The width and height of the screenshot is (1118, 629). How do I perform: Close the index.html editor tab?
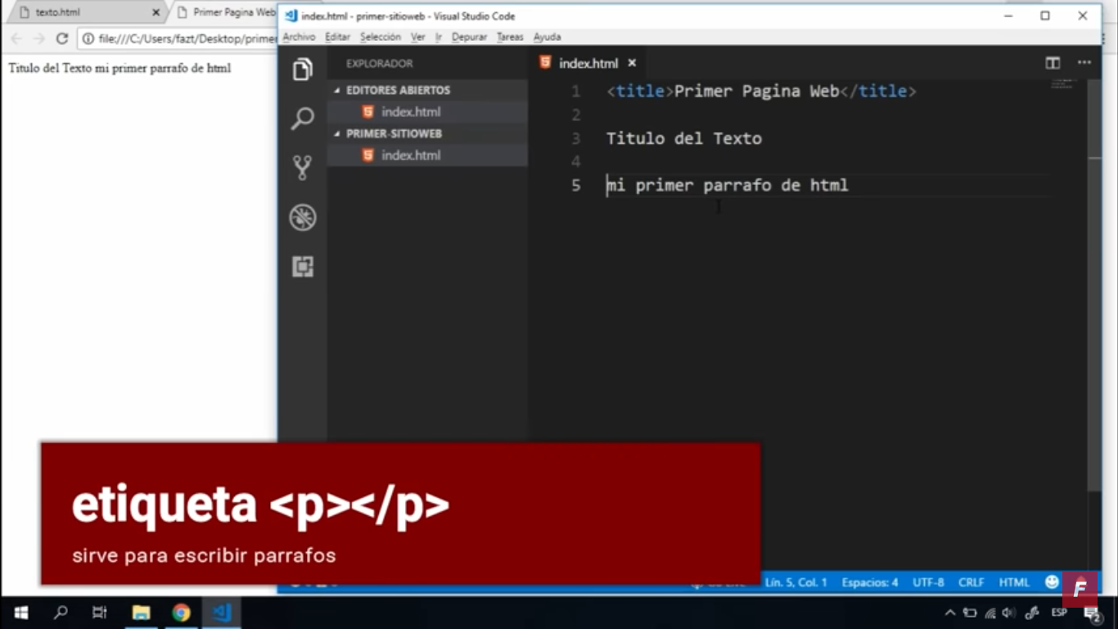(632, 63)
